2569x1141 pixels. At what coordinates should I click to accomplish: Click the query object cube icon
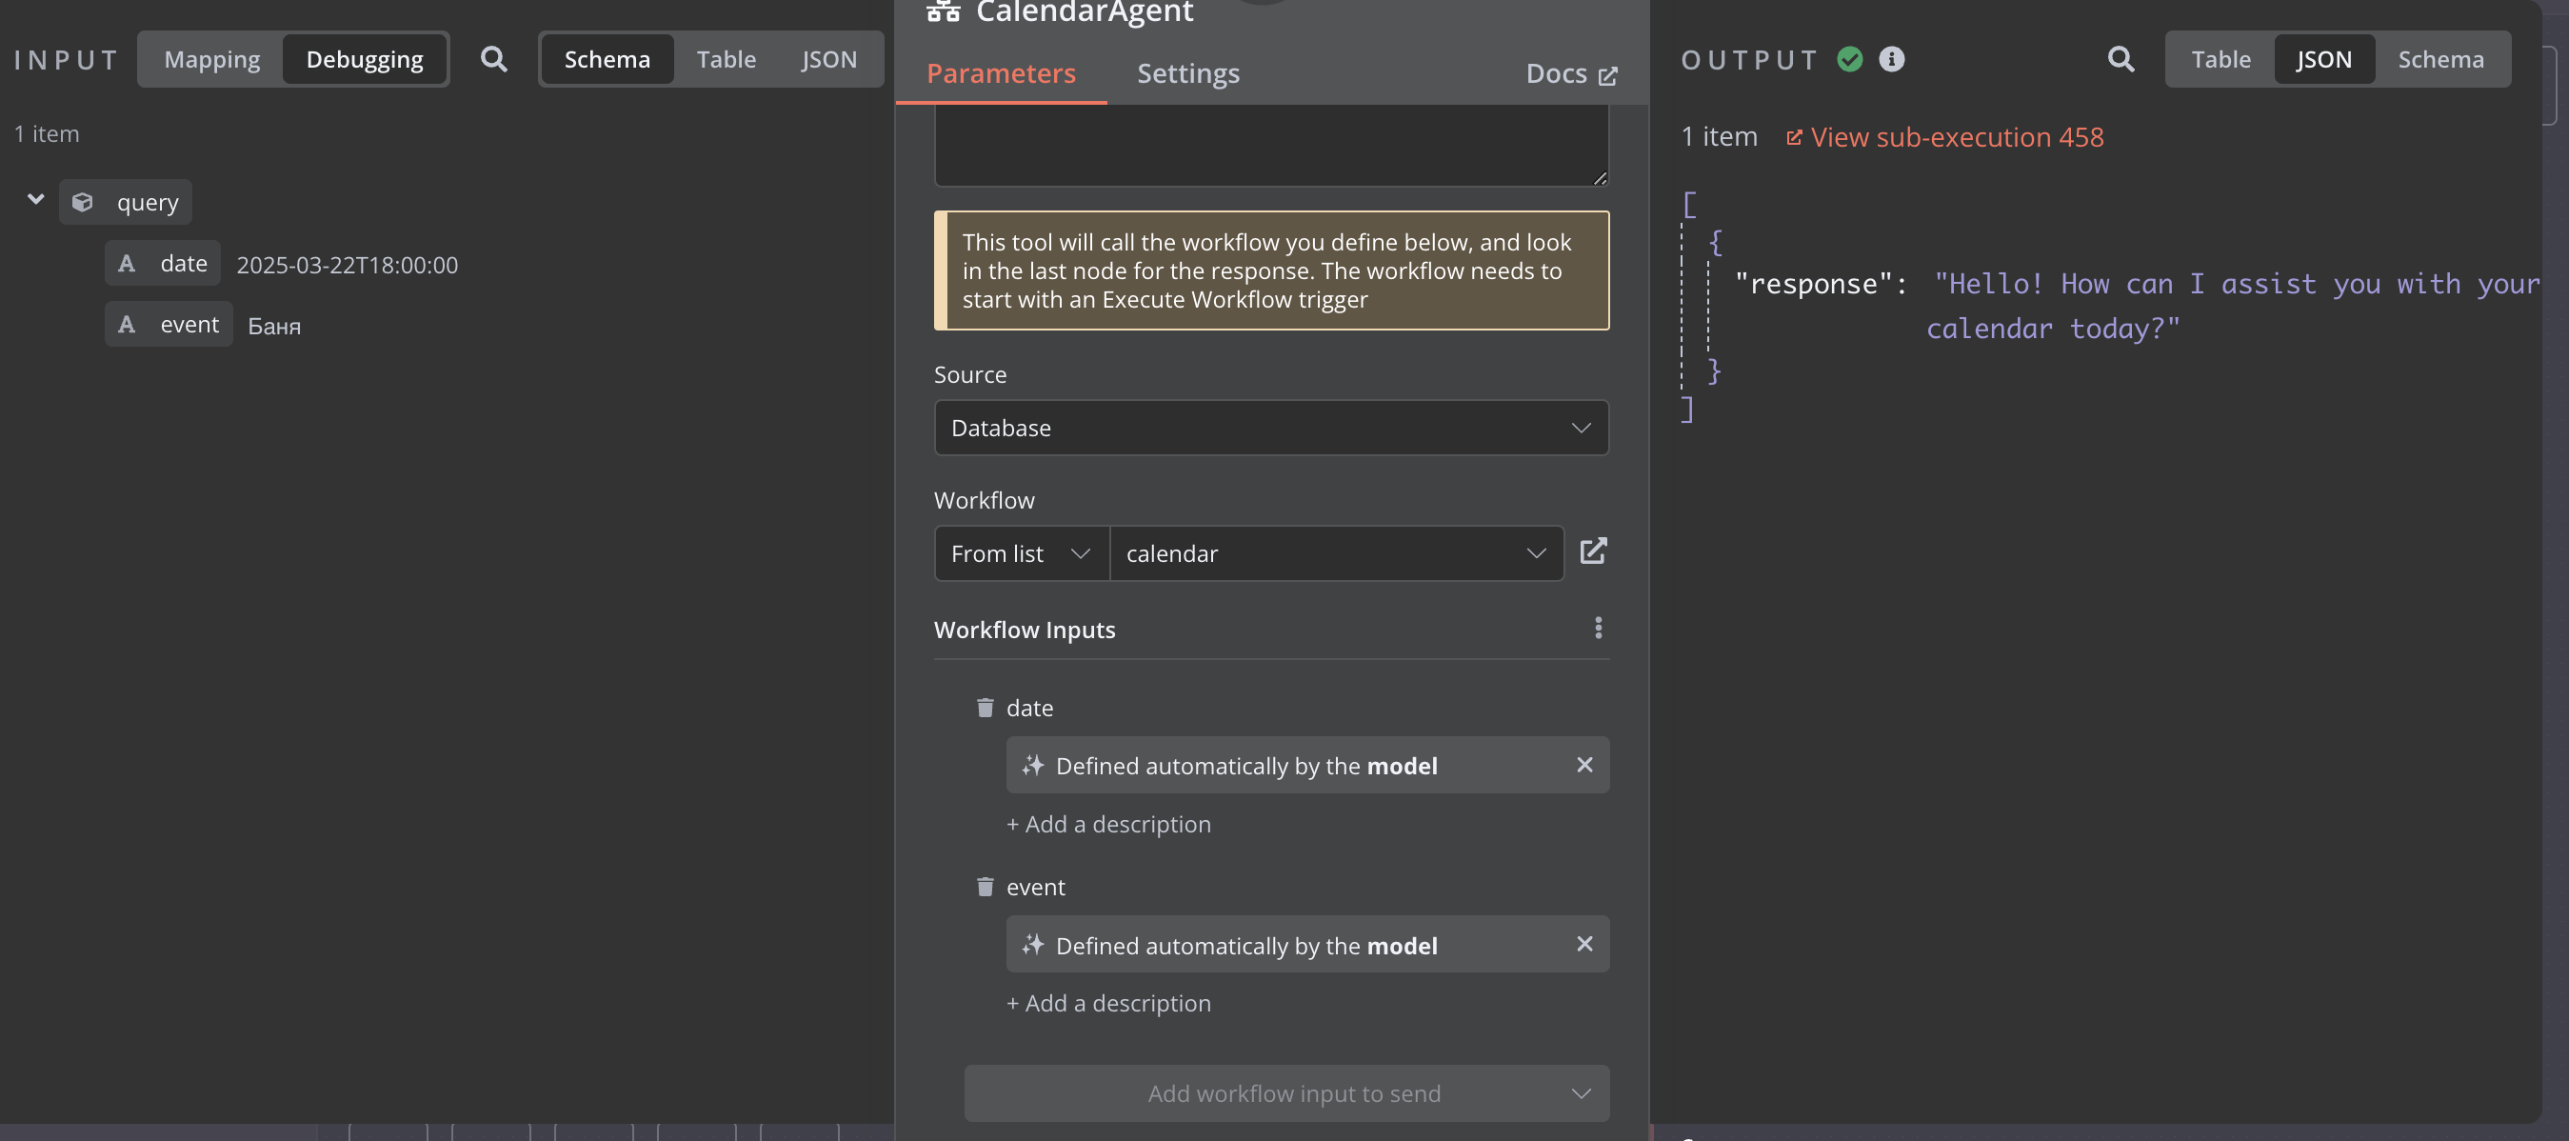[83, 203]
